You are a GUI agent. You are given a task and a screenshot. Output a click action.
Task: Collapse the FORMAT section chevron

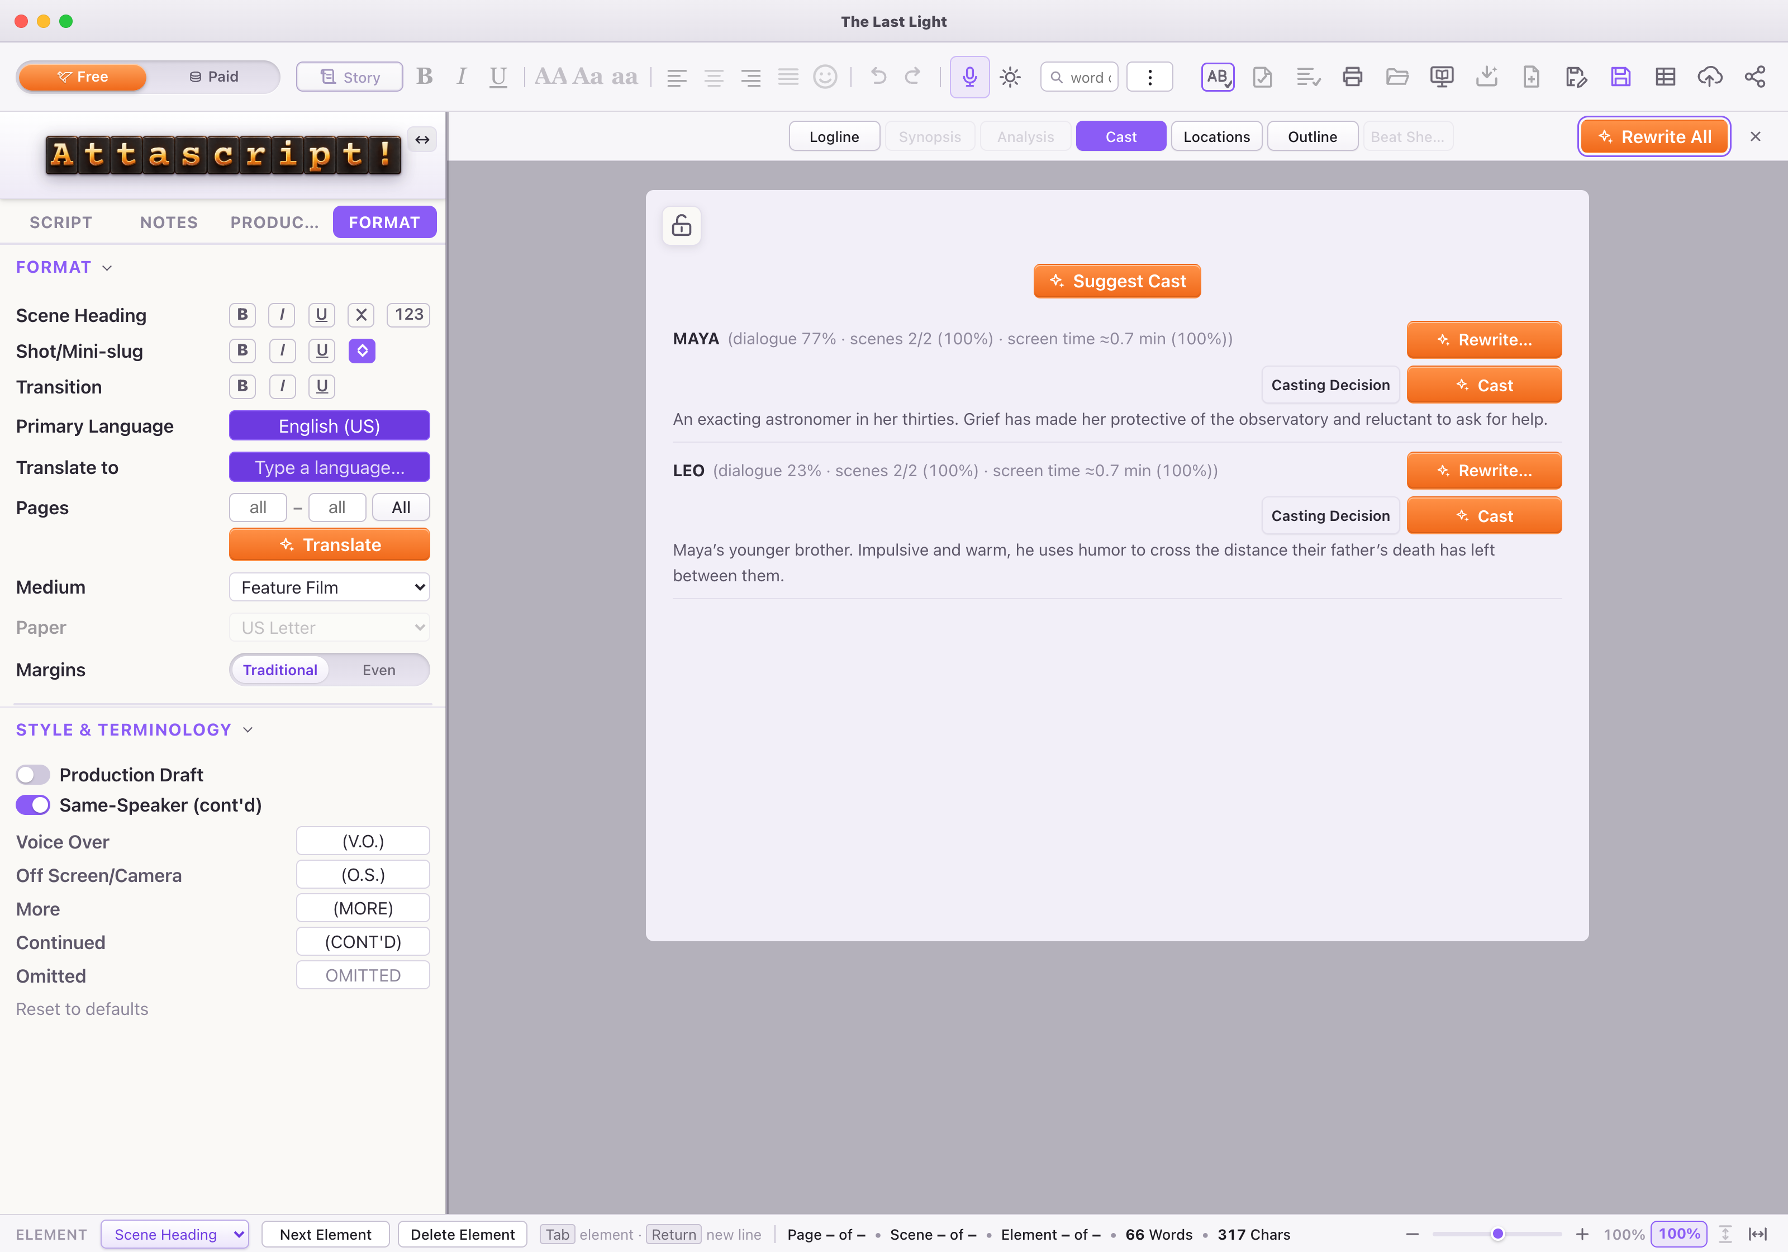(x=107, y=267)
